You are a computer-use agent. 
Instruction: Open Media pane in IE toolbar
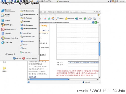(x=79, y=19)
